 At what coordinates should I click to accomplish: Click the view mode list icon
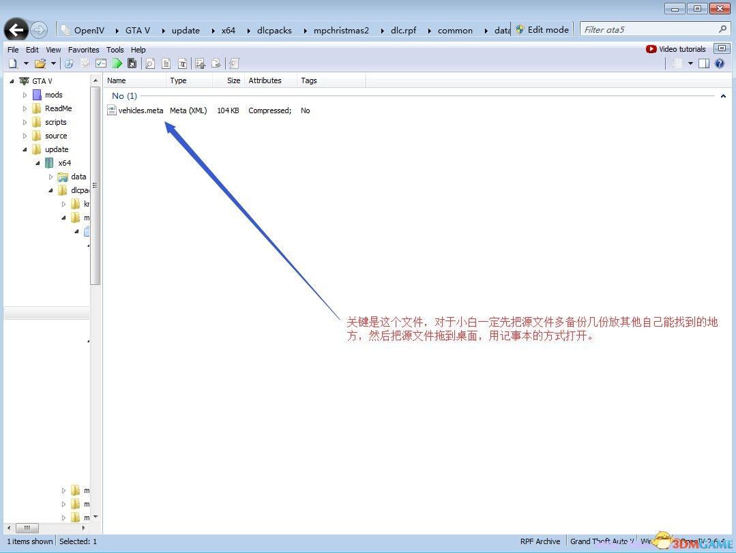coord(677,63)
